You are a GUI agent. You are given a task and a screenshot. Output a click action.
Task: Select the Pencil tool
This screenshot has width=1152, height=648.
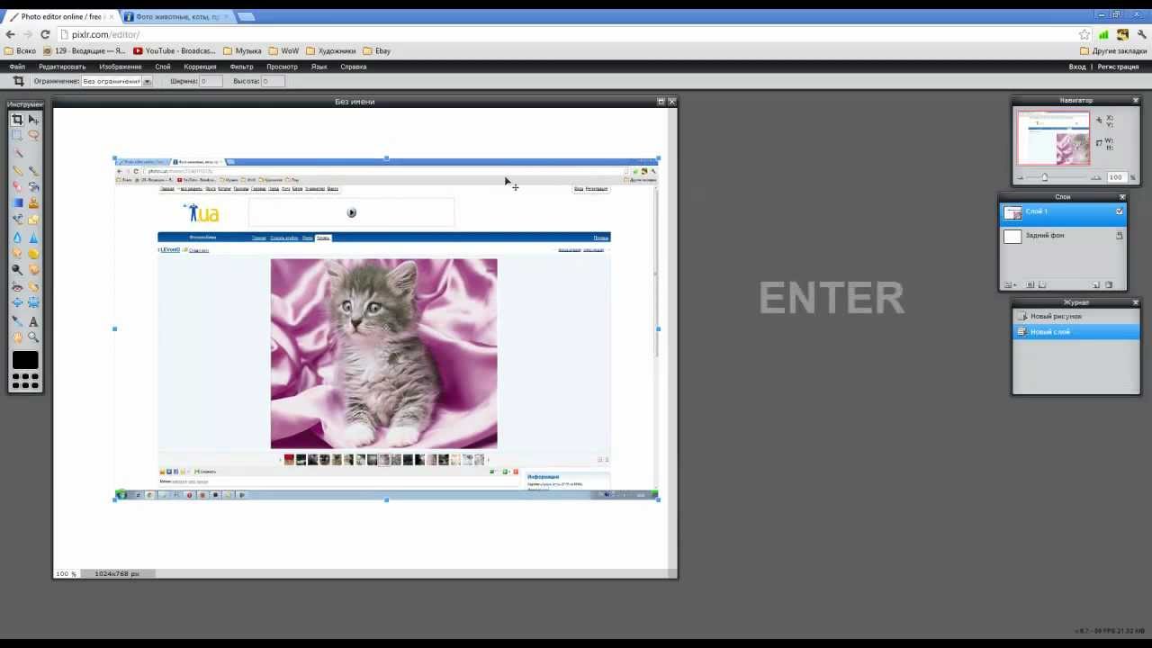pyautogui.click(x=17, y=170)
